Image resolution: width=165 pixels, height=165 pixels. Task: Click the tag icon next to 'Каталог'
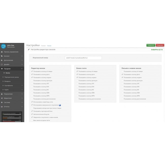(2, 56)
